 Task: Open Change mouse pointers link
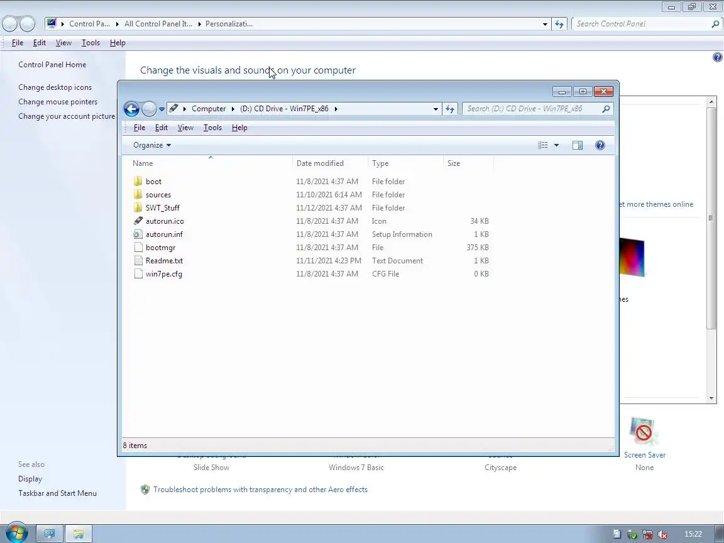[58, 102]
